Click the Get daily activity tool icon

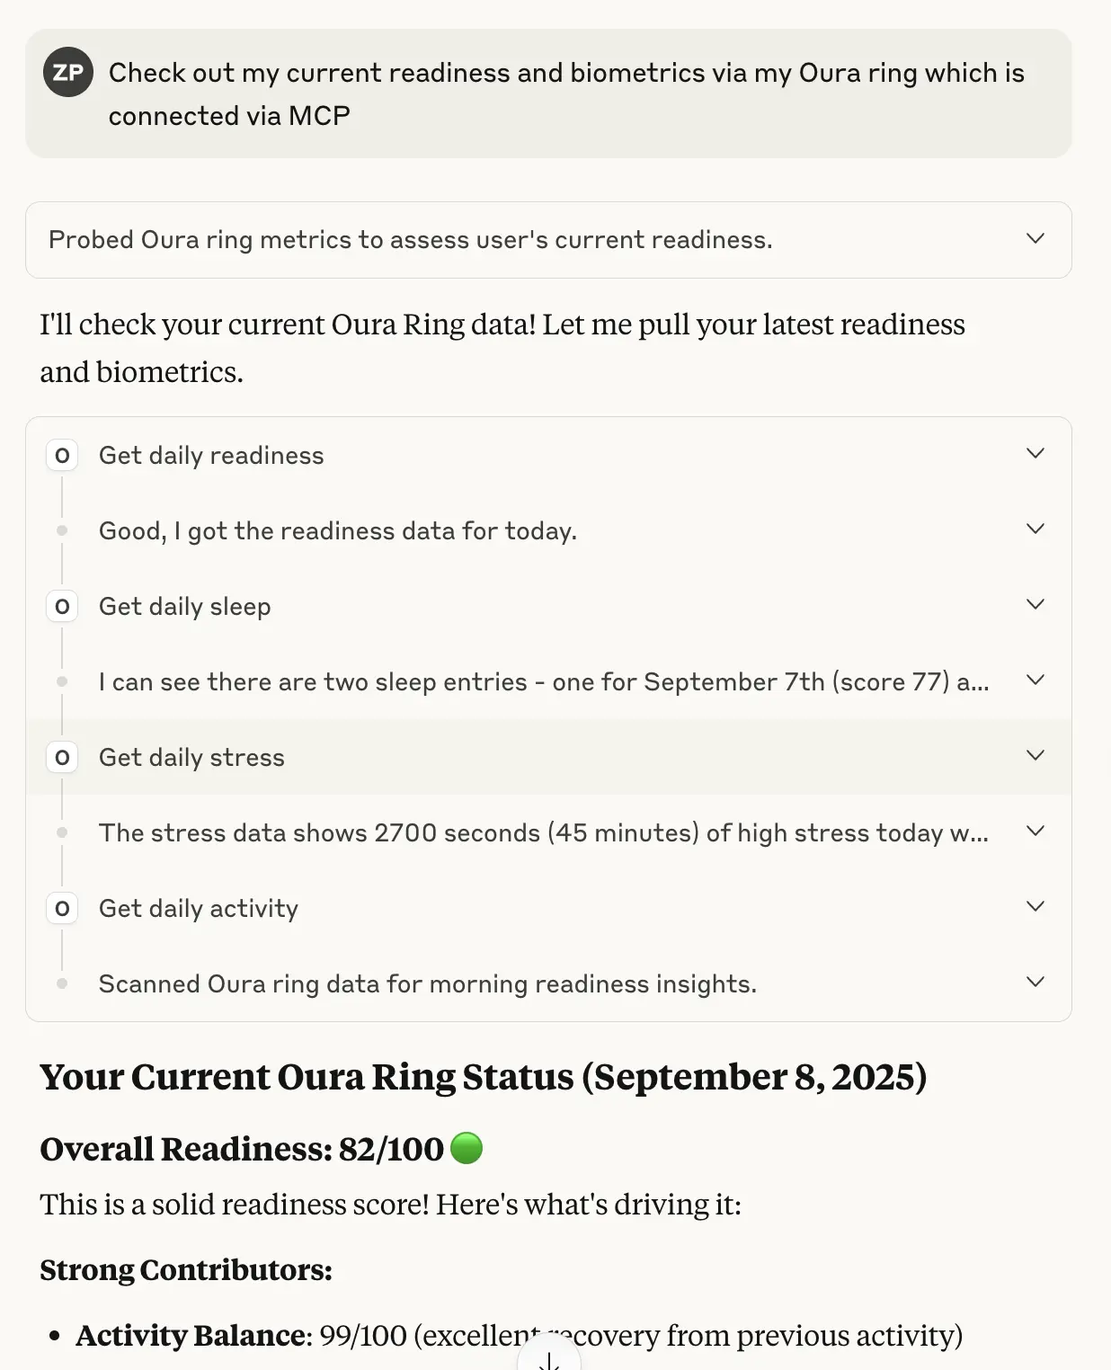pyautogui.click(x=61, y=908)
